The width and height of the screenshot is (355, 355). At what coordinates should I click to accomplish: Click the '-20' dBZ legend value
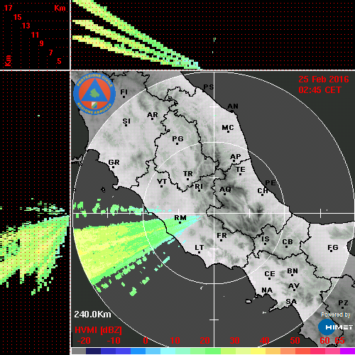(x=84, y=341)
